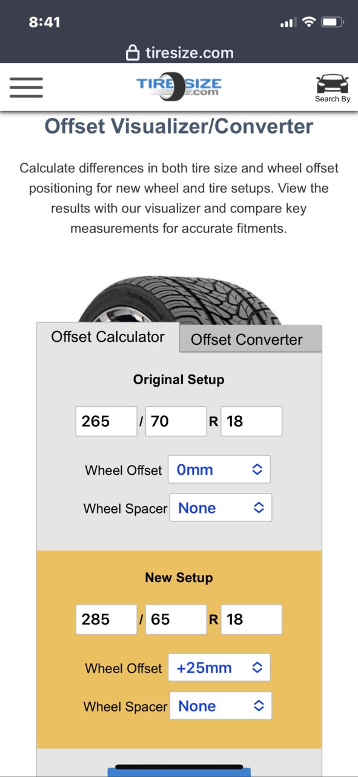
Task: Click new tire width field 285
Action: [107, 619]
